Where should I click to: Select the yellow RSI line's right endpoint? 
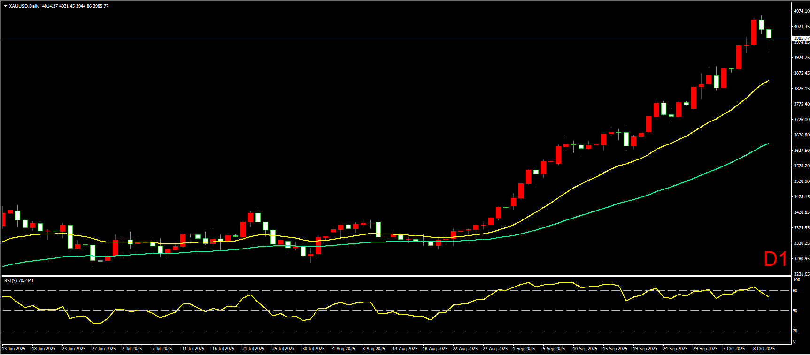pyautogui.click(x=768, y=297)
